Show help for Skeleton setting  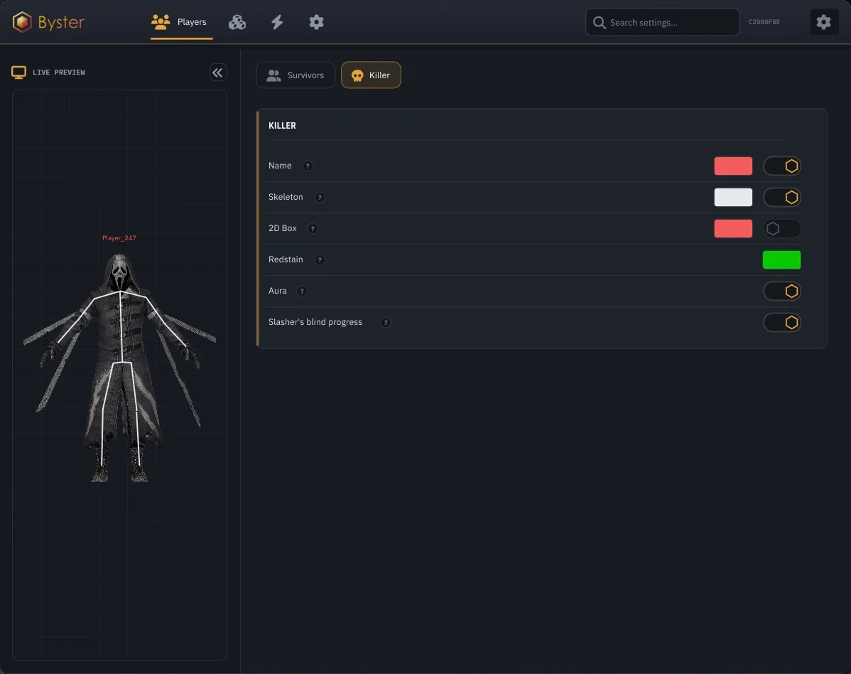[x=320, y=197]
